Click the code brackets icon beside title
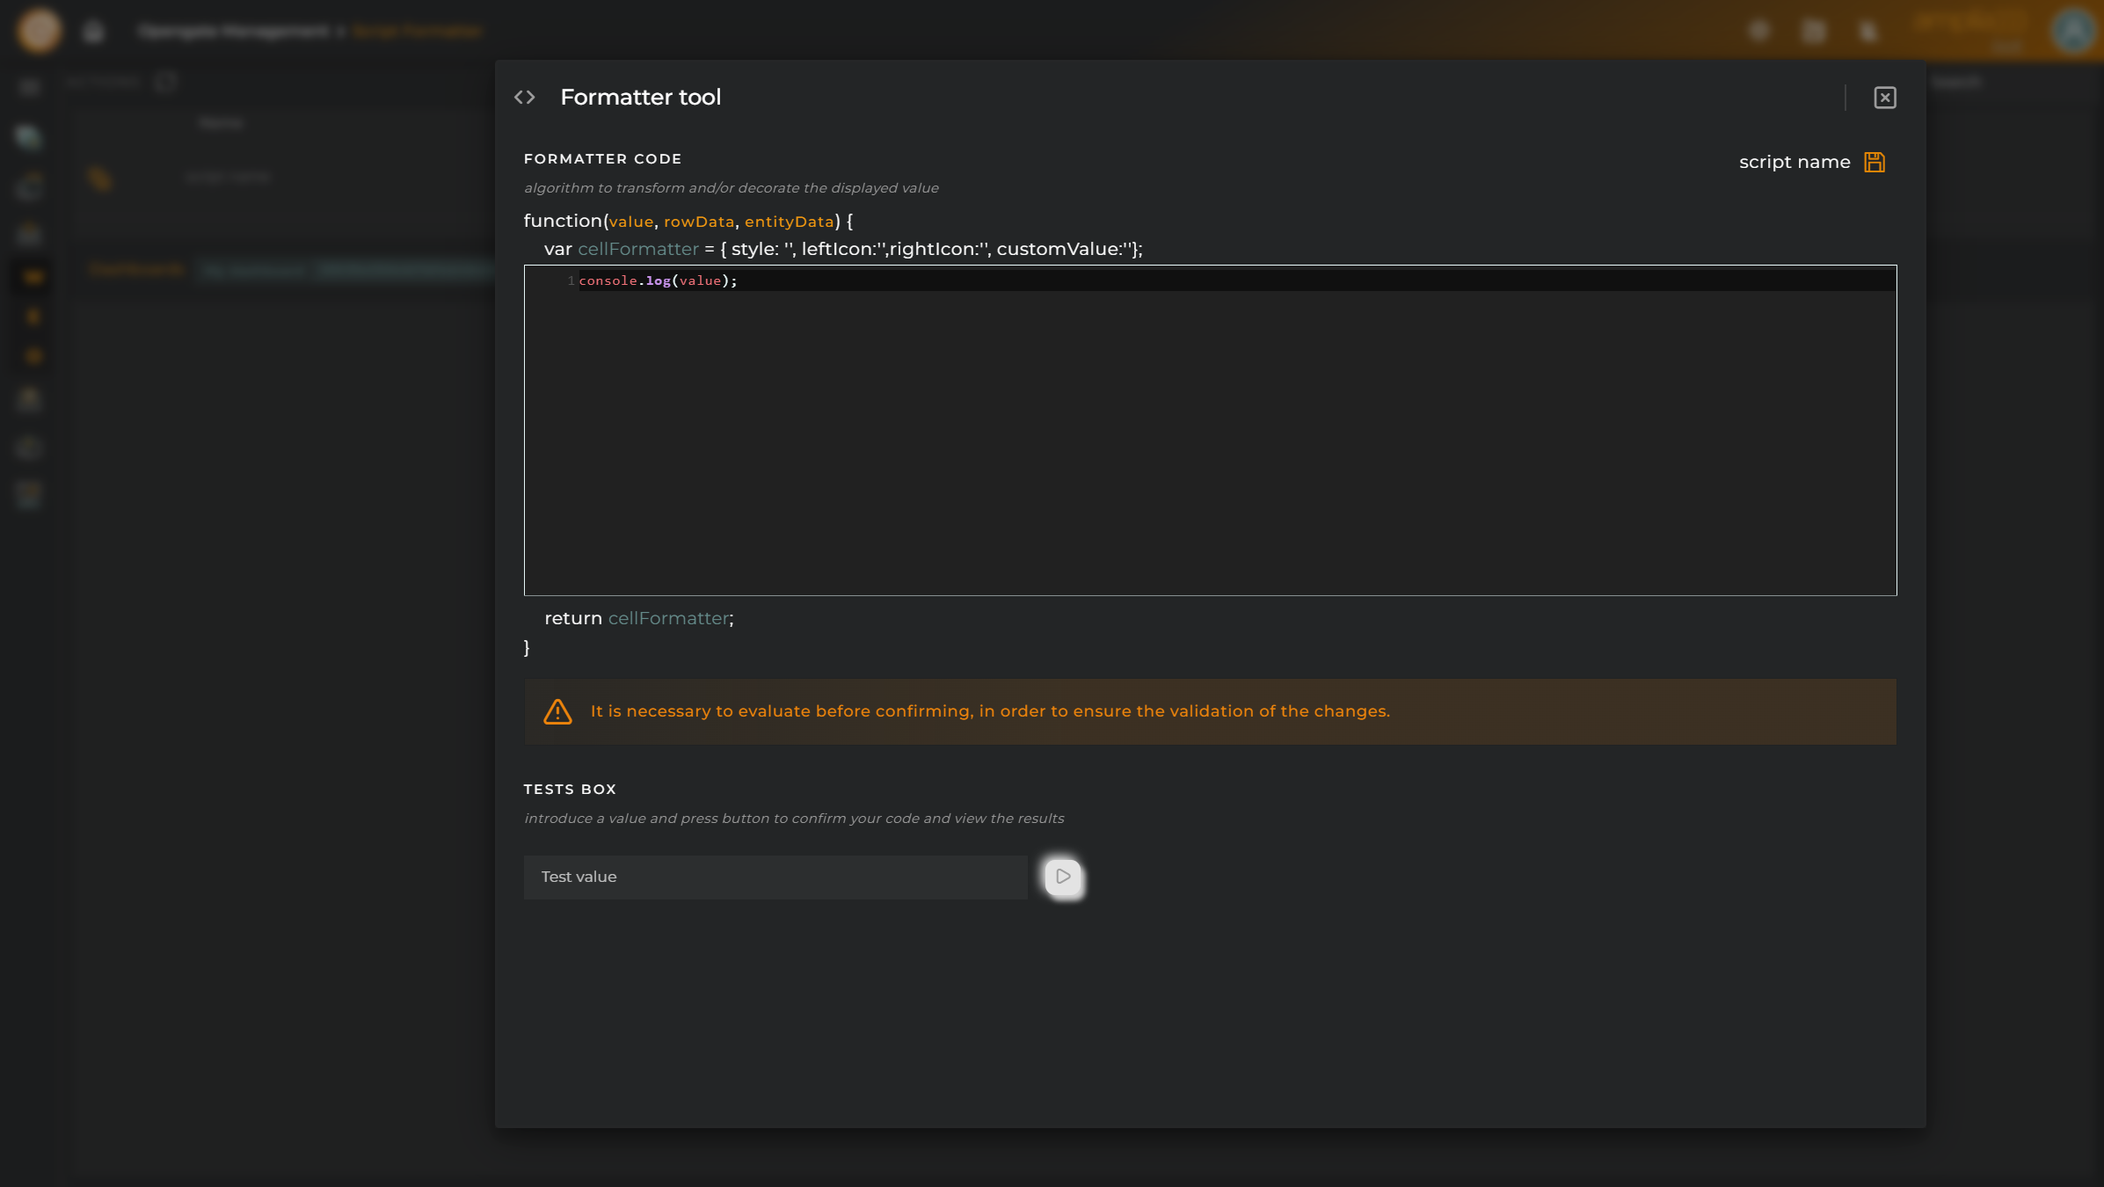The width and height of the screenshot is (2104, 1187). 525,98
